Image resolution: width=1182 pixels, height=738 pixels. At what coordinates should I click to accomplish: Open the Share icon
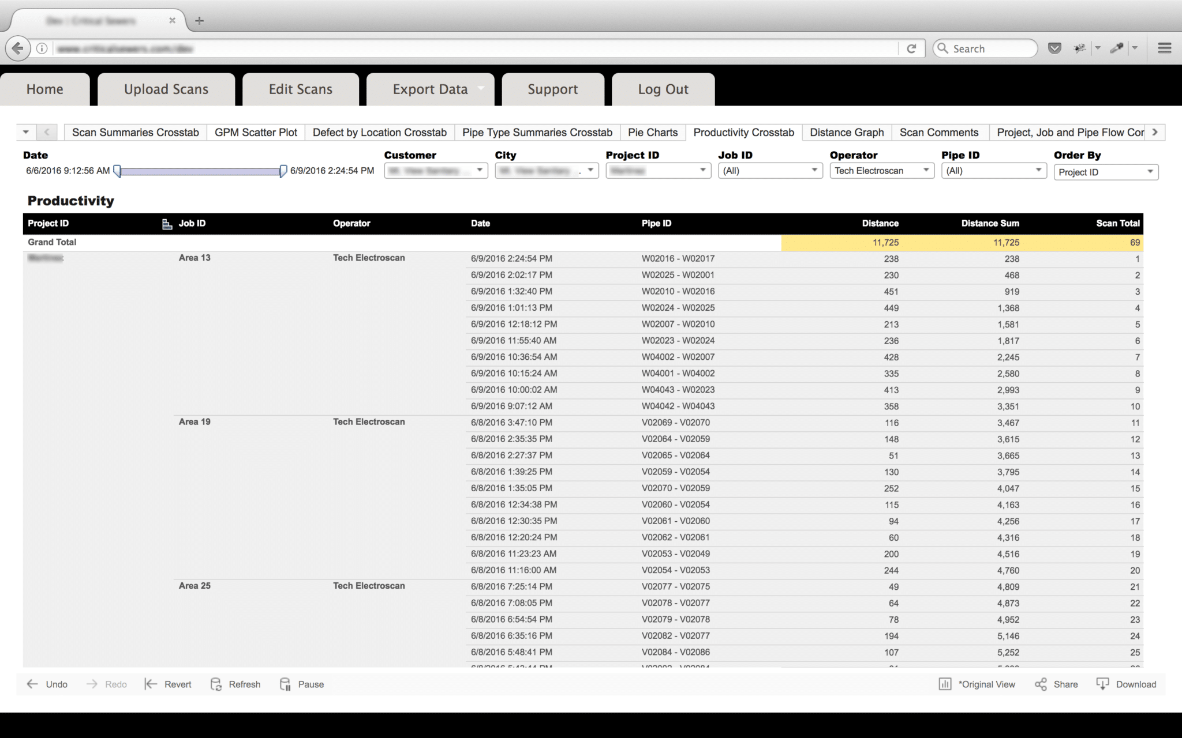point(1041,684)
